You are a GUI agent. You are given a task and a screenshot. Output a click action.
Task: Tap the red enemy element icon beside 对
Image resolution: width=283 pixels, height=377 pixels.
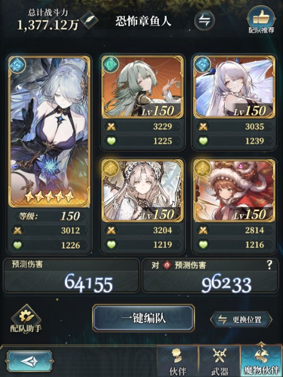point(167,265)
